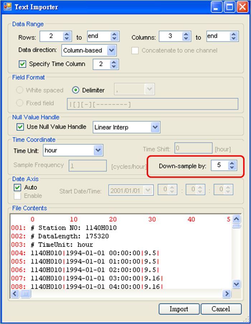Disable the Auto date axis checkbox
The width and height of the screenshot is (251, 324).
tap(17, 188)
